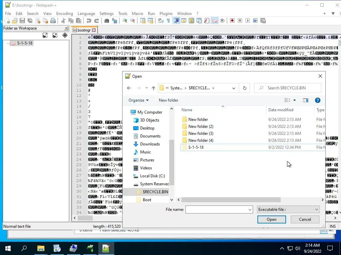Click the Notepad++ document list down-arrow
Screen dimensions: 341x255
click(333, 13)
